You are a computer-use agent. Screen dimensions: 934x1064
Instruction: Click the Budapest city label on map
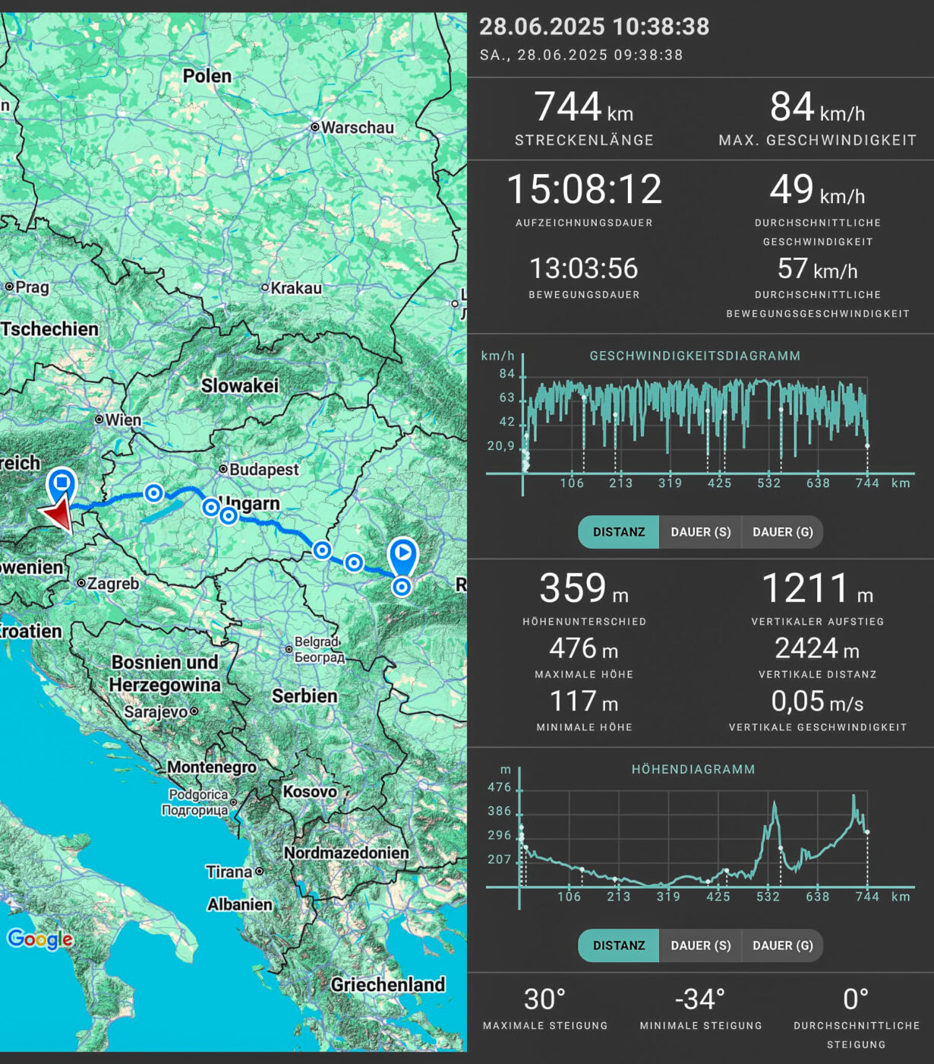263,470
